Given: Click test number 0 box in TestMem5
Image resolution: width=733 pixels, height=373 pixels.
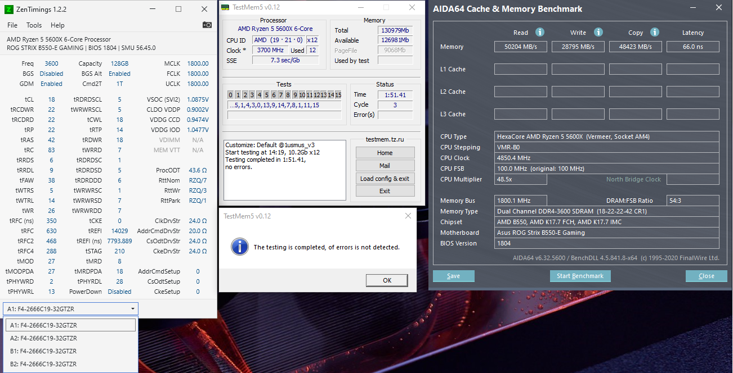Looking at the screenshot, I should click(x=231, y=95).
